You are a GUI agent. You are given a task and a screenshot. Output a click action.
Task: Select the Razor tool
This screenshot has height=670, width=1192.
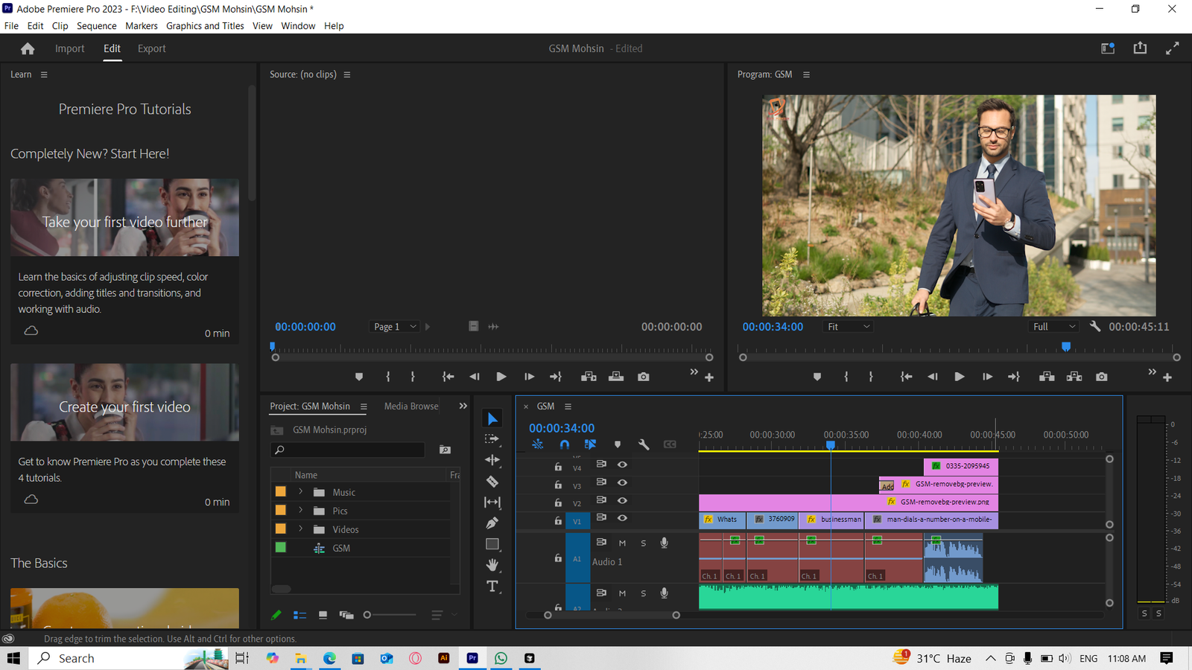click(492, 481)
